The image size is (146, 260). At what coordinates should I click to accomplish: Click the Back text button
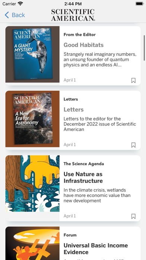tap(18, 15)
